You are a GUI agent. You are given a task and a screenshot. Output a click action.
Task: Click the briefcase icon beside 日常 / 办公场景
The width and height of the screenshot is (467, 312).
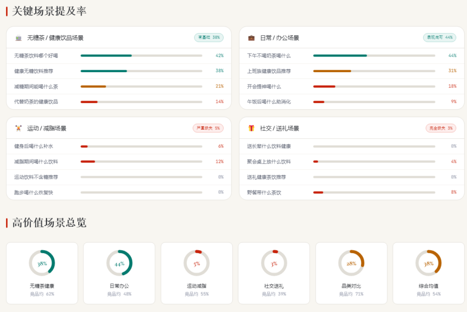pos(251,38)
